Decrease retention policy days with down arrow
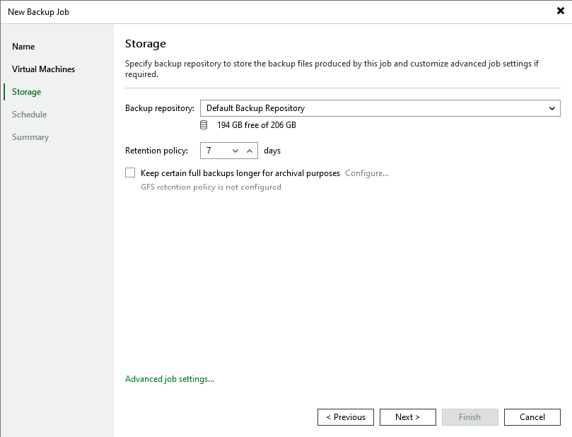The width and height of the screenshot is (572, 437). 235,151
